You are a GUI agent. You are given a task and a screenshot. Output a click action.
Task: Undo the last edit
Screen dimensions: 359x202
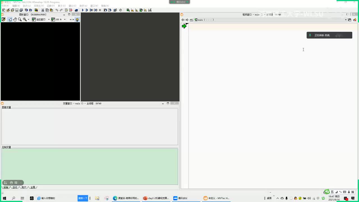pos(57,10)
